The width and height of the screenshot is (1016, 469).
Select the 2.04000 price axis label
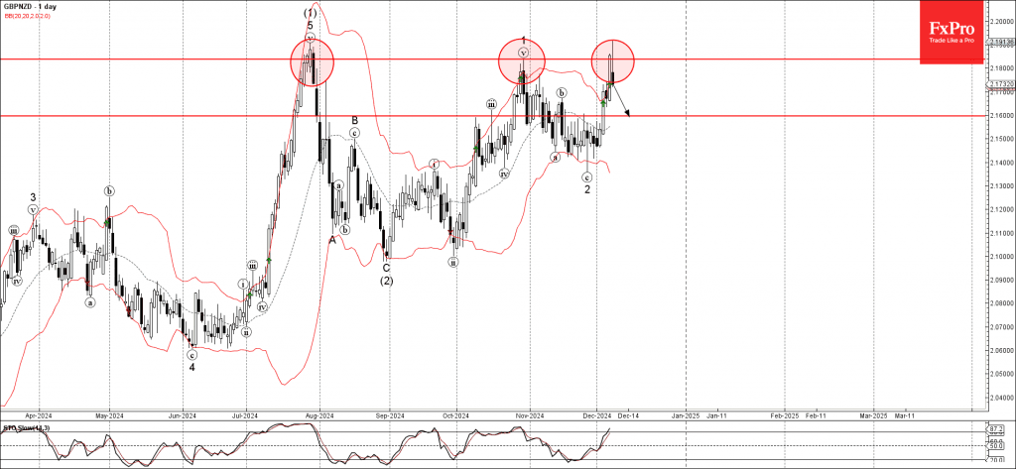(1000, 398)
